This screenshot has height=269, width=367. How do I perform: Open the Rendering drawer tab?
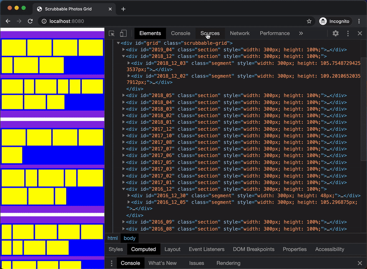[228, 263]
